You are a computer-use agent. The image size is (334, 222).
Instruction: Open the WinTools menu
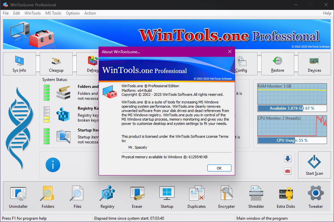pos(32,13)
